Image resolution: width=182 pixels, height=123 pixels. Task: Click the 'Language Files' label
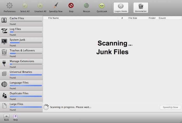click(x=19, y=83)
